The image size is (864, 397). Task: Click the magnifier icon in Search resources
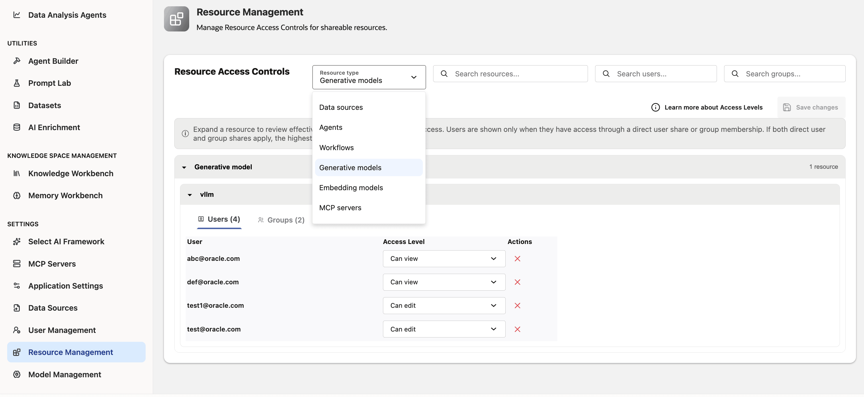coord(444,74)
